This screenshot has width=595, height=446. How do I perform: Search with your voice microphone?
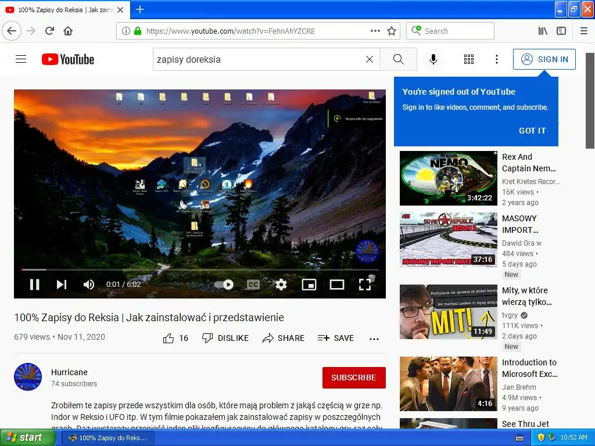point(433,59)
